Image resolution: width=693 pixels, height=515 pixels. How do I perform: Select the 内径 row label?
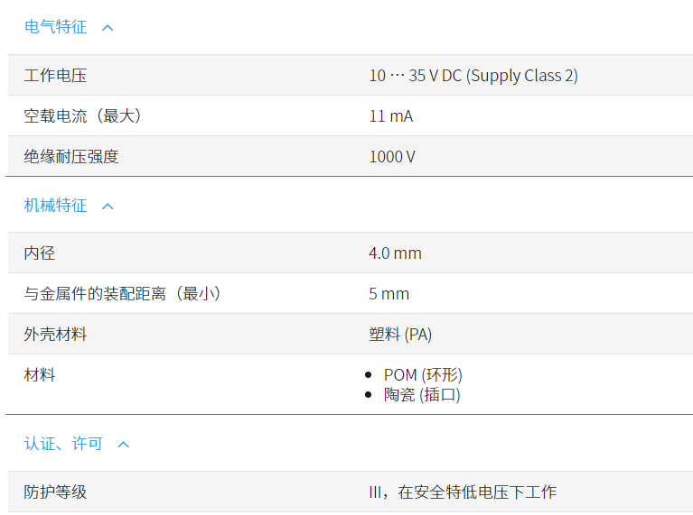[x=40, y=253]
